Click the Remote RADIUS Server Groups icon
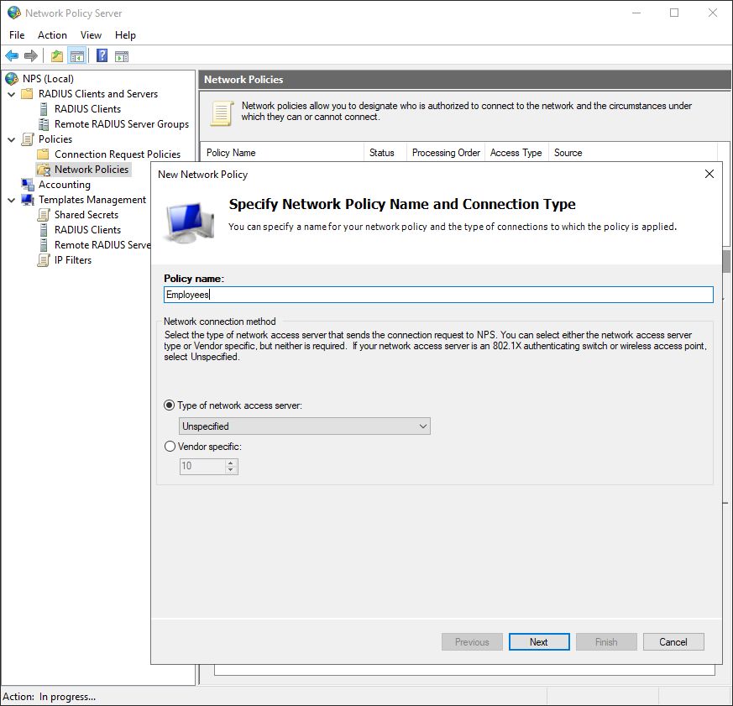Viewport: 733px width, 706px height. tap(44, 124)
